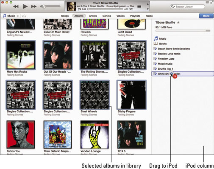Screen dimensions: 214x169
Task: Click the mini player icon at top right
Action: point(207,2)
